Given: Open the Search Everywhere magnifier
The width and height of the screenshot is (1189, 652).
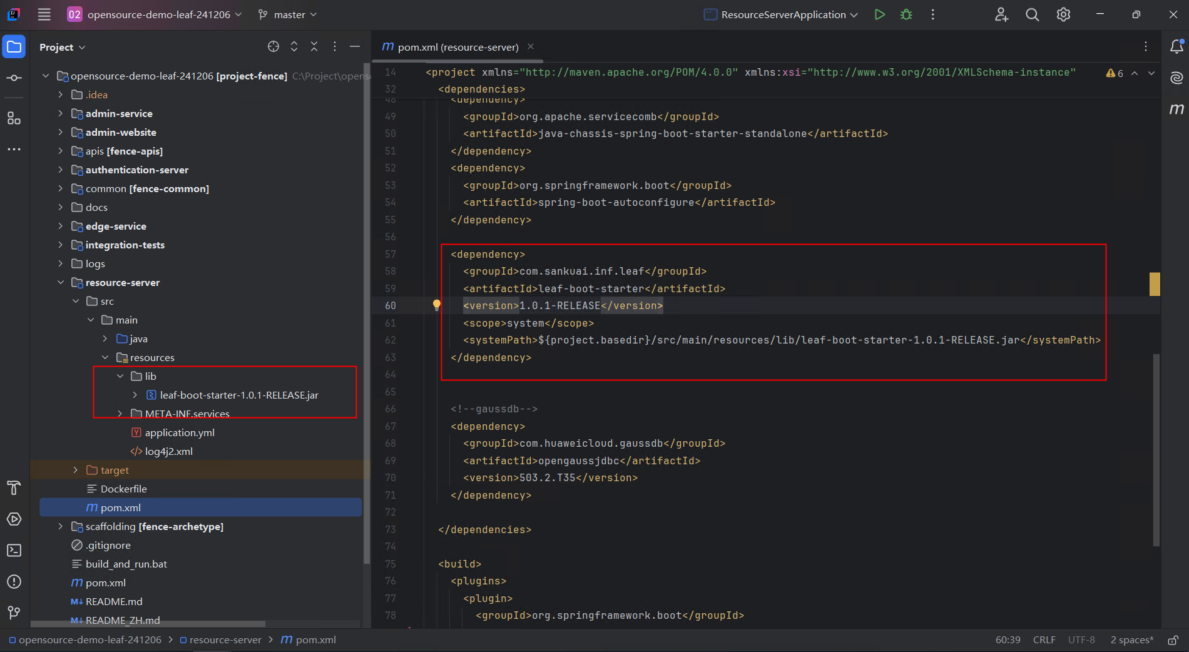Looking at the screenshot, I should click(1032, 14).
